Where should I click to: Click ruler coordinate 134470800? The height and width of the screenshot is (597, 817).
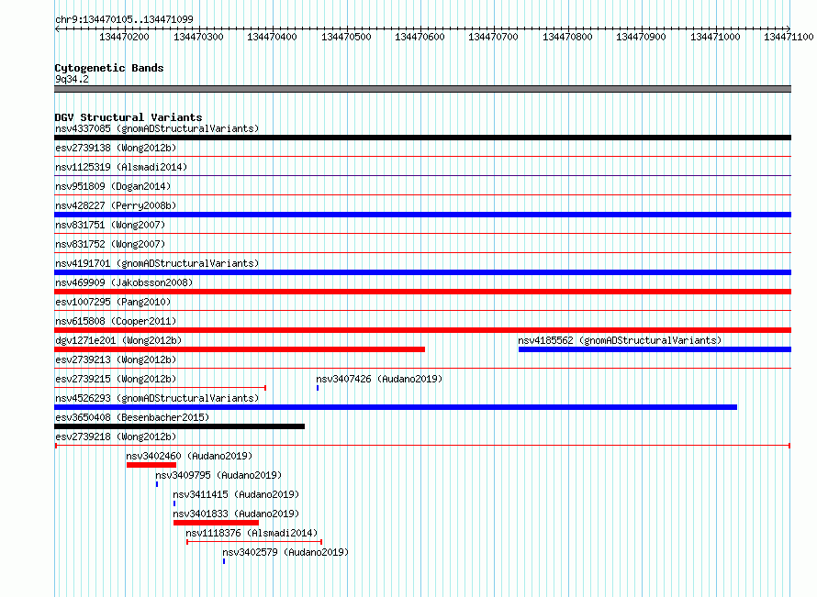568,37
